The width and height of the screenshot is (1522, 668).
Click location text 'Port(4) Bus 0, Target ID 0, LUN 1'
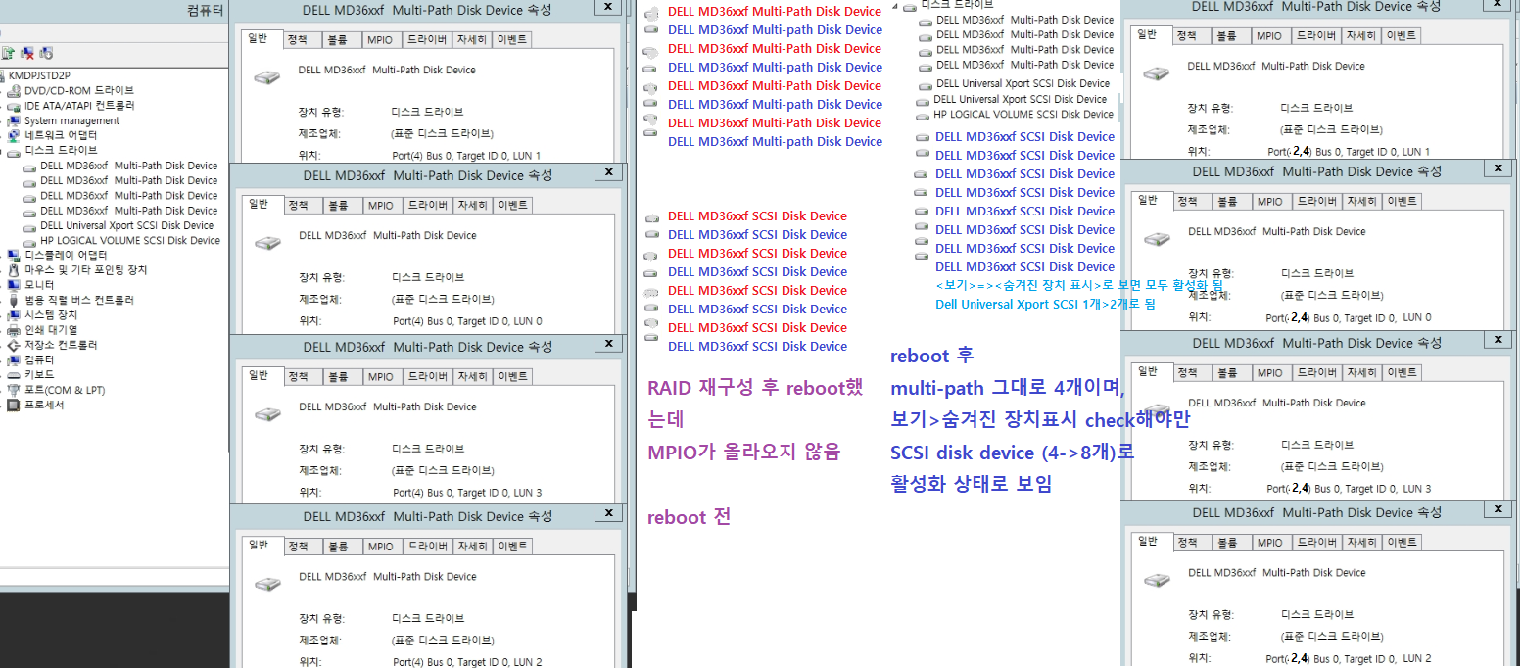coord(466,155)
